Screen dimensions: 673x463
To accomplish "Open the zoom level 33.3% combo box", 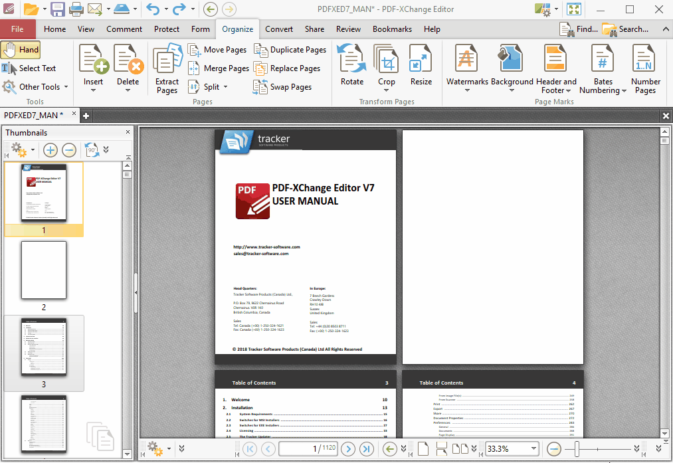I will (512, 449).
